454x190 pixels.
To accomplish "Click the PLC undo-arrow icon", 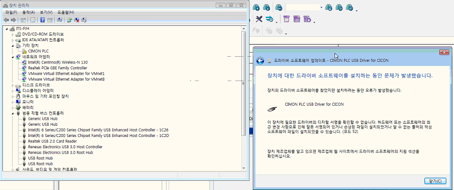I will pyautogui.click(x=339, y=7).
